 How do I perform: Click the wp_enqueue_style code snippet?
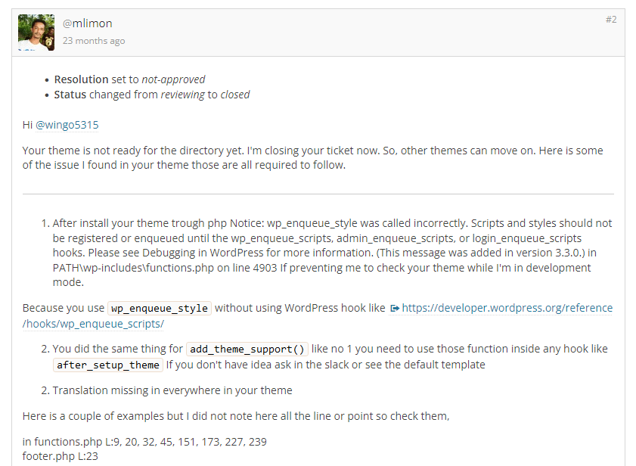(x=160, y=308)
